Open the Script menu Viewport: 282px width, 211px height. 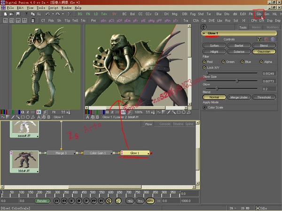tap(53, 8)
